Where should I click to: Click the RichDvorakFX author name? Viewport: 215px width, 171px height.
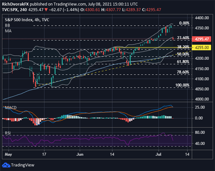pyautogui.click(x=16, y=4)
